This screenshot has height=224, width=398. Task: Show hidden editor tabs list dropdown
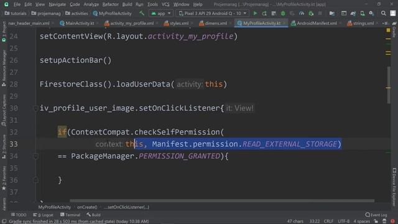click(385, 24)
